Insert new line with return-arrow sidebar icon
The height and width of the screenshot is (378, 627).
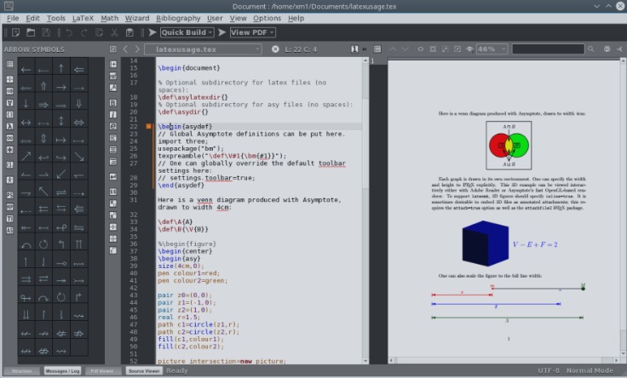pos(113,176)
